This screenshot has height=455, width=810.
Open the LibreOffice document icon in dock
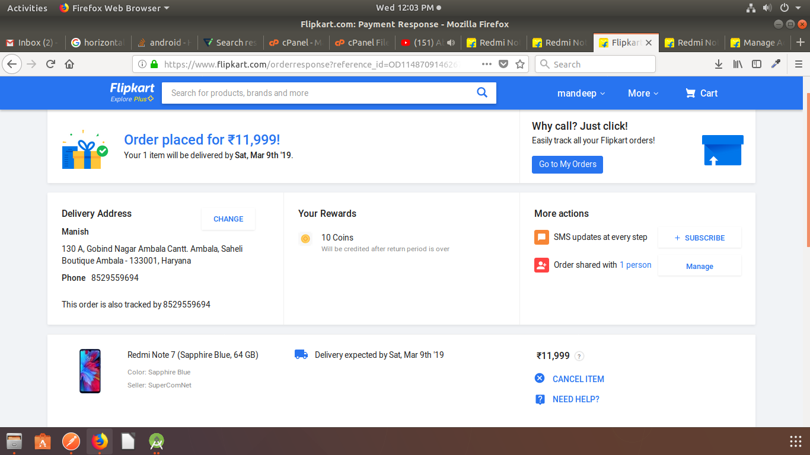click(x=128, y=441)
